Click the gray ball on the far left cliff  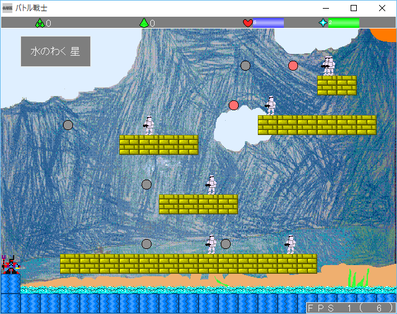68,125
